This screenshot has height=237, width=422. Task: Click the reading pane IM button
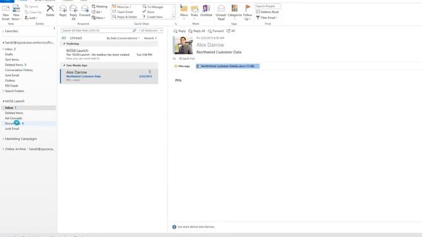[x=231, y=31]
